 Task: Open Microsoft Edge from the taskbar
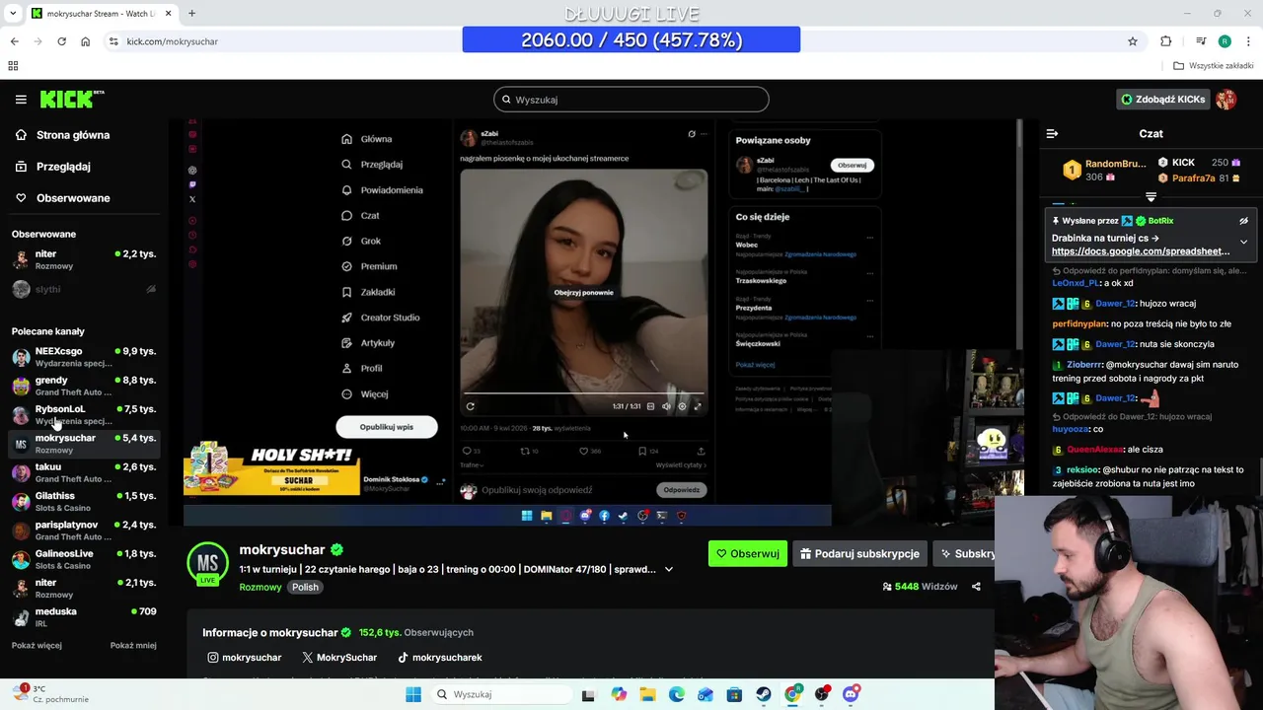677,694
